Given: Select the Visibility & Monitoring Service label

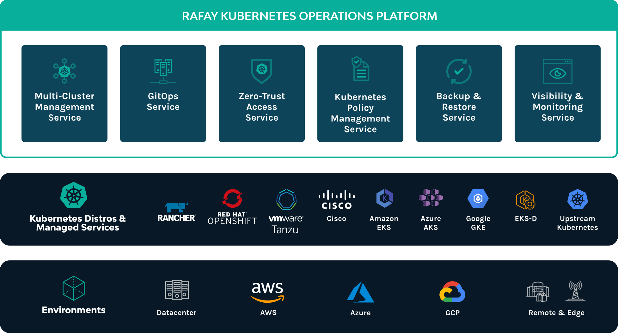Looking at the screenshot, I should click(558, 107).
